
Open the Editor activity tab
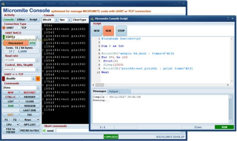tap(21, 19)
